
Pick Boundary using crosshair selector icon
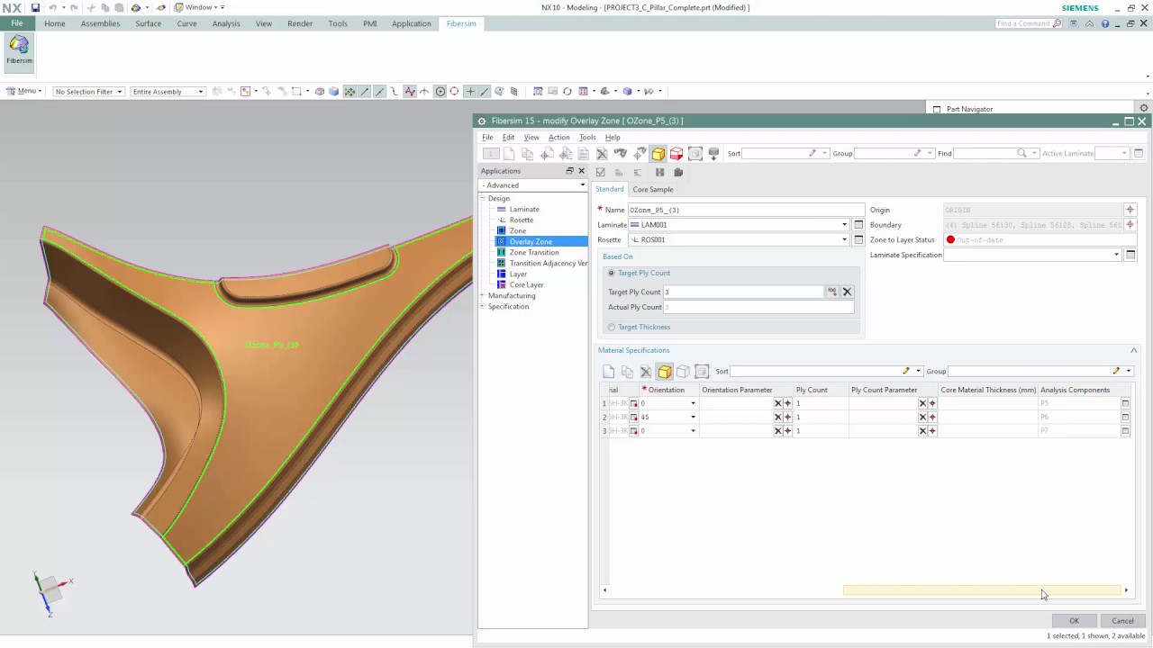pyautogui.click(x=1130, y=225)
